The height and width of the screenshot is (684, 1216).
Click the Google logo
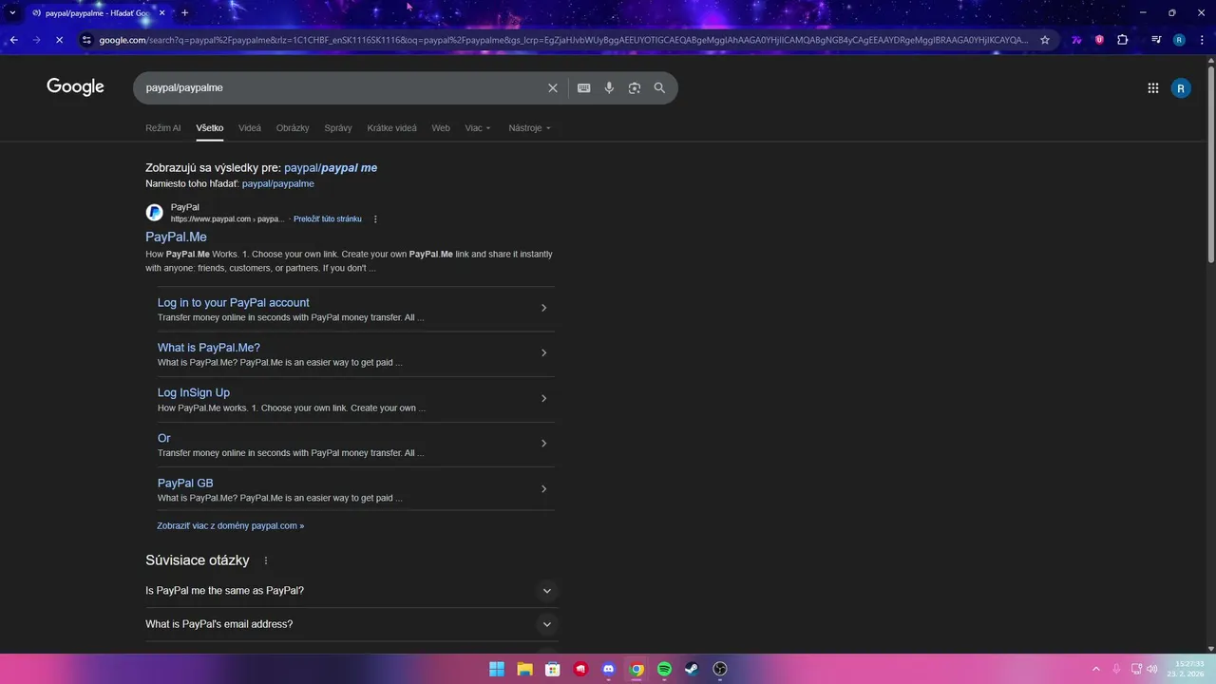75,87
